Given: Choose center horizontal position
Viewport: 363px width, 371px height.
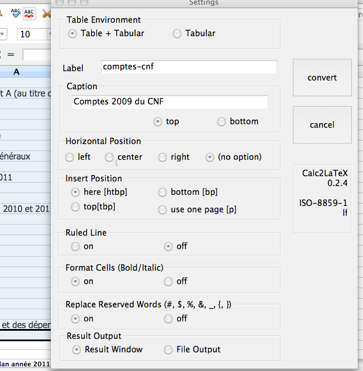Looking at the screenshot, I should coord(109,157).
